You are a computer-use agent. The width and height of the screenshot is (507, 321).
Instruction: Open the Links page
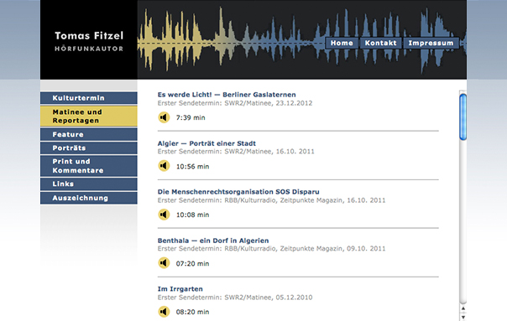(x=89, y=184)
